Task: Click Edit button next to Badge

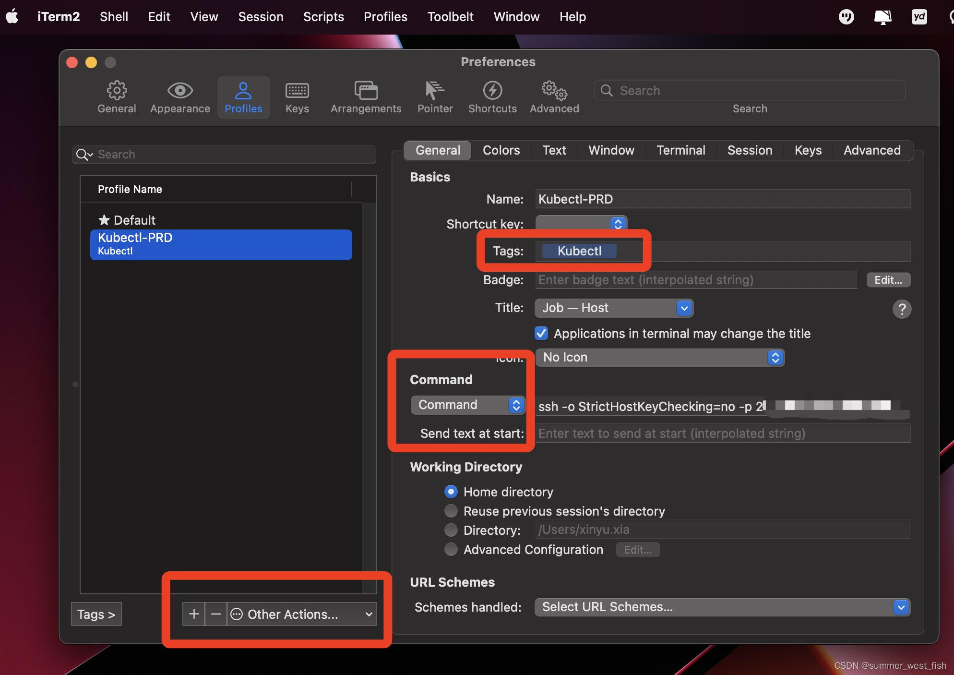Action: click(888, 279)
